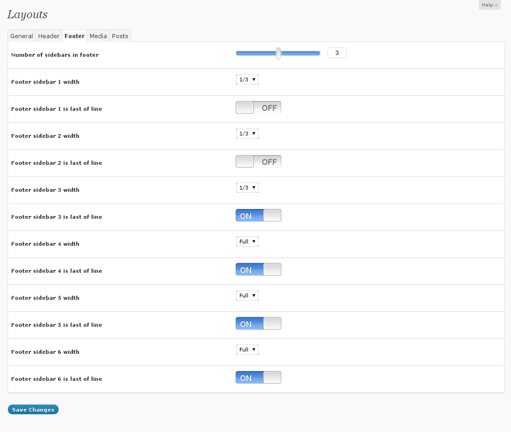Click the Save Changes button
The width and height of the screenshot is (511, 432).
(x=33, y=409)
